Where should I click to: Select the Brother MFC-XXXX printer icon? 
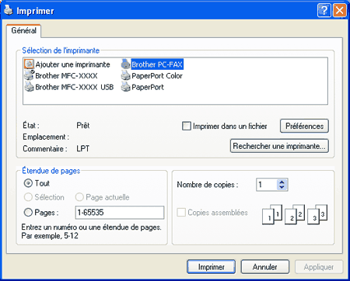[x=29, y=75]
